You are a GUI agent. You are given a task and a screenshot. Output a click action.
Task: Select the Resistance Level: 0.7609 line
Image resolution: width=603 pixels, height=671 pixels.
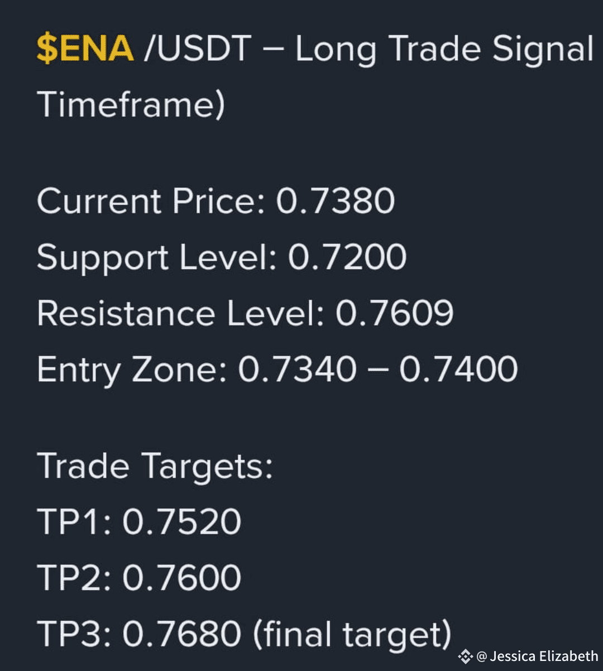245,313
